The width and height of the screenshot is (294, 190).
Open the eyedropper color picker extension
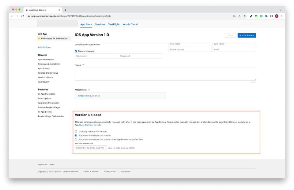pos(251,16)
